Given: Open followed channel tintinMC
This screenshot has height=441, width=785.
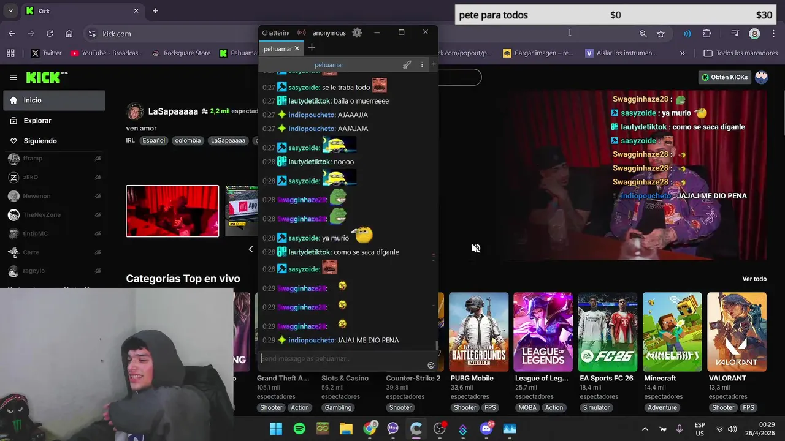Looking at the screenshot, I should click(x=55, y=233).
